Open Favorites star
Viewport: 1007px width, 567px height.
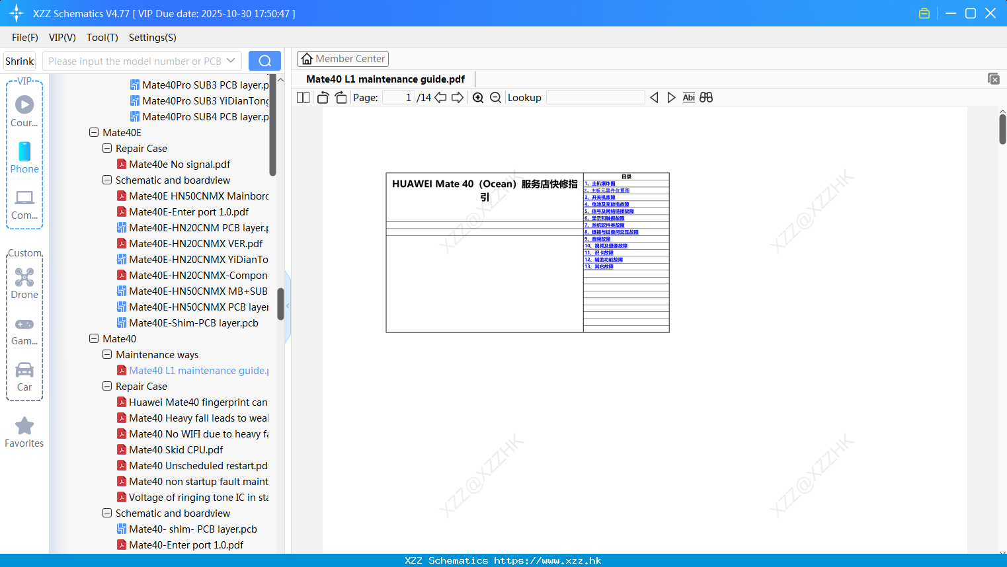pyautogui.click(x=24, y=432)
